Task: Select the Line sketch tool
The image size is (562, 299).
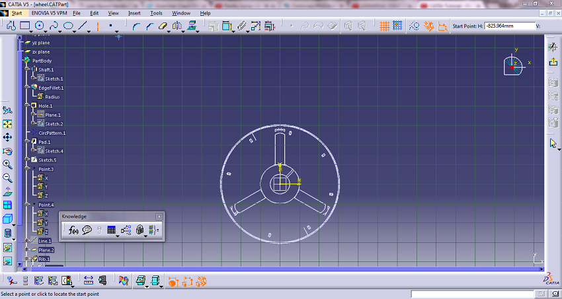Action: pos(83,26)
